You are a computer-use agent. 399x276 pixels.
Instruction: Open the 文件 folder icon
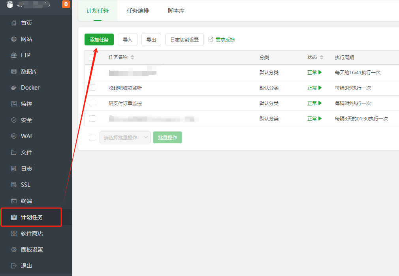click(14, 152)
